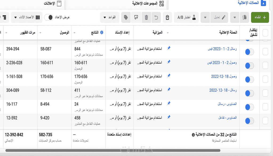Click the breakdown icon at toolbar edge
The height and width of the screenshot is (156, 273).
tap(4, 17)
